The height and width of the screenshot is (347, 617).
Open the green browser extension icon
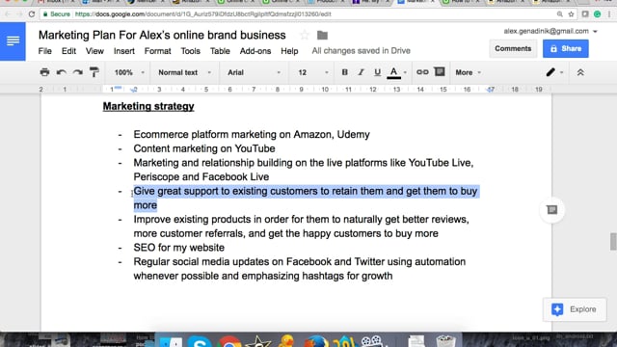pos(597,14)
